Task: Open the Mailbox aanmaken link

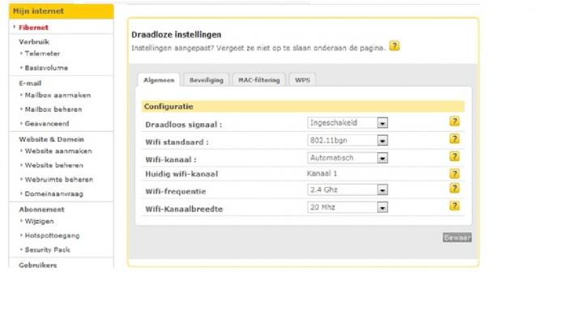Action: coord(58,96)
